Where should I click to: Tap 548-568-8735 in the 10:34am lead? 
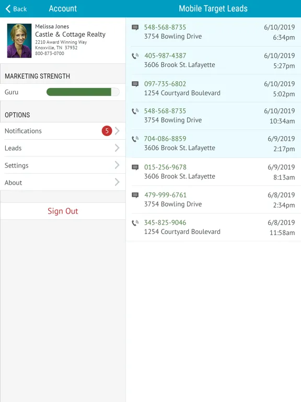165,111
